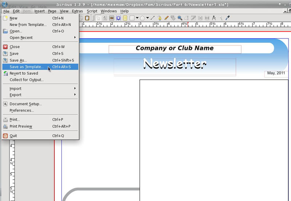Expand the Import submenu
The height and width of the screenshot is (201, 291).
click(x=40, y=89)
